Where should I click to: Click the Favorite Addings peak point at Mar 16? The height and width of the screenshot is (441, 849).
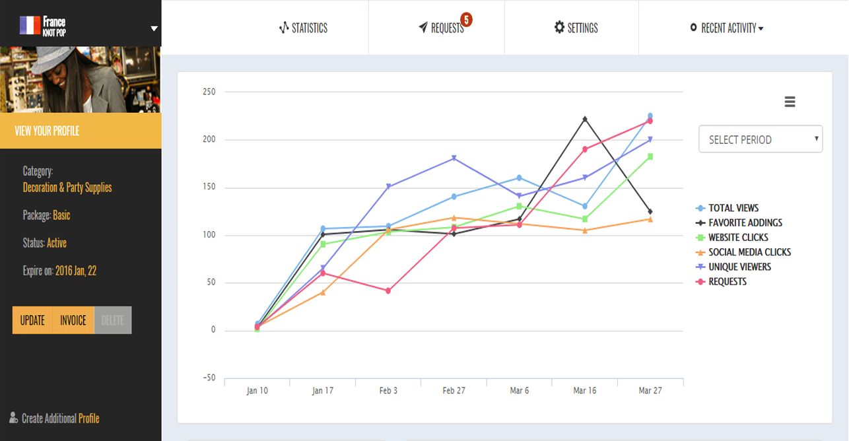click(585, 119)
